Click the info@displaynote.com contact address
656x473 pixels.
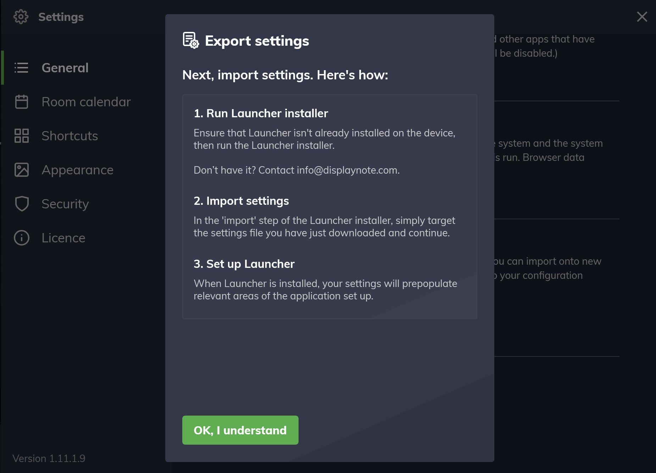(x=347, y=170)
